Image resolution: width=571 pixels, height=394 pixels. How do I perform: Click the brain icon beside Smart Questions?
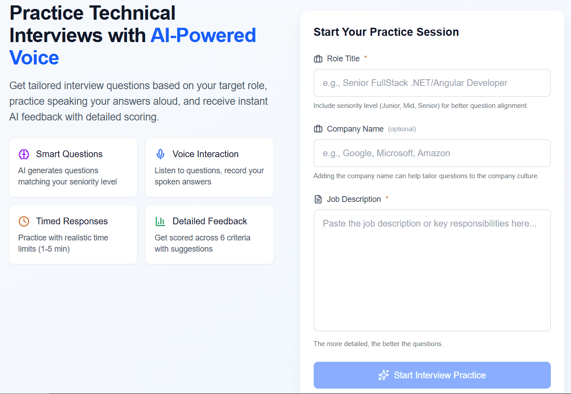click(24, 154)
